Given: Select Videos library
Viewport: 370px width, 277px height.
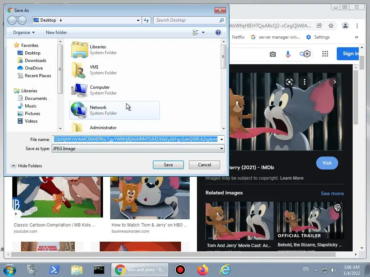Looking at the screenshot, I should (27, 121).
